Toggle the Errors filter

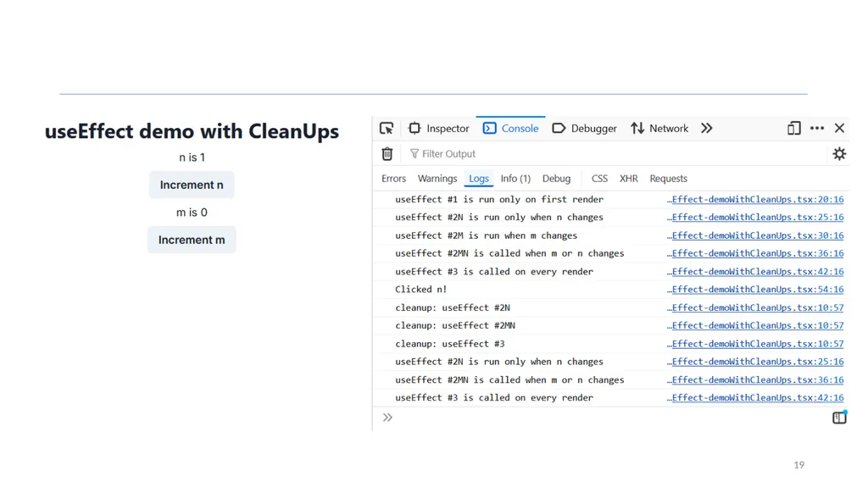tap(393, 179)
